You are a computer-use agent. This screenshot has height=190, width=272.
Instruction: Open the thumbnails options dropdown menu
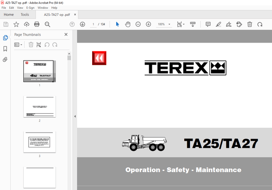18,45
